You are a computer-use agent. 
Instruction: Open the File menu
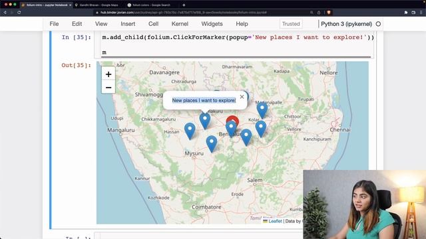[x=54, y=24]
